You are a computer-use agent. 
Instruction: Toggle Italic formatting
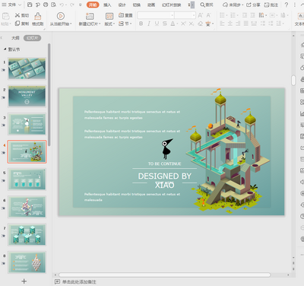pyautogui.click(x=149, y=24)
